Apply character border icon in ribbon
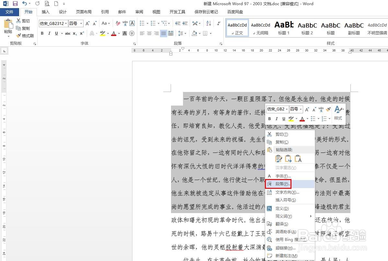Screen dimensions: 388x261 coord(132,24)
